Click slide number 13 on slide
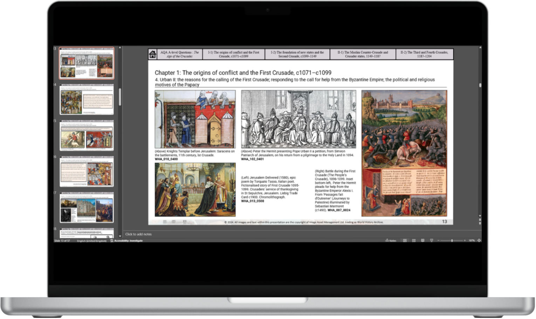Screen dimensions: 536x319 (444, 222)
